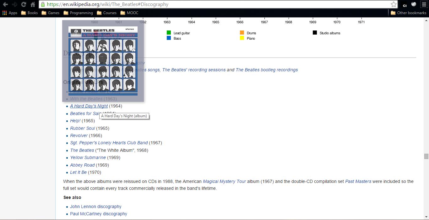Click the green padlock security icon

[43, 4]
